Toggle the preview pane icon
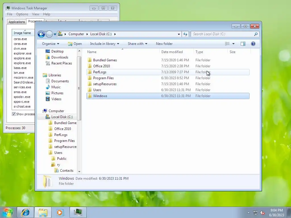The width and height of the screenshot is (291, 218). [x=243, y=44]
